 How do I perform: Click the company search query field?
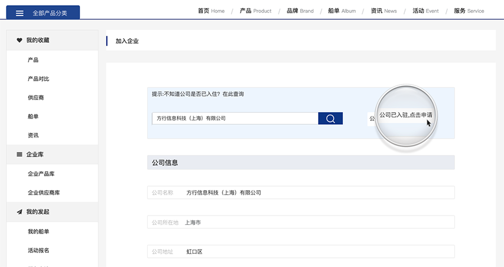tap(235, 118)
